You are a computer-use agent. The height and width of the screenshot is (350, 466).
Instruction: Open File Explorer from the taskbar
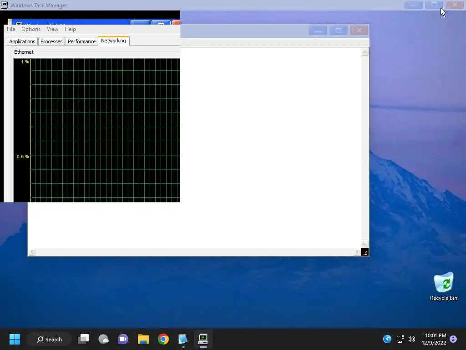pyautogui.click(x=143, y=339)
